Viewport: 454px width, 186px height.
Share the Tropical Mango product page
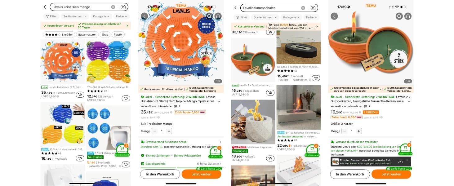pos(218,16)
